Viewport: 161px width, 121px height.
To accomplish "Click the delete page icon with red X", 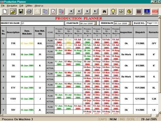I will (53, 11).
